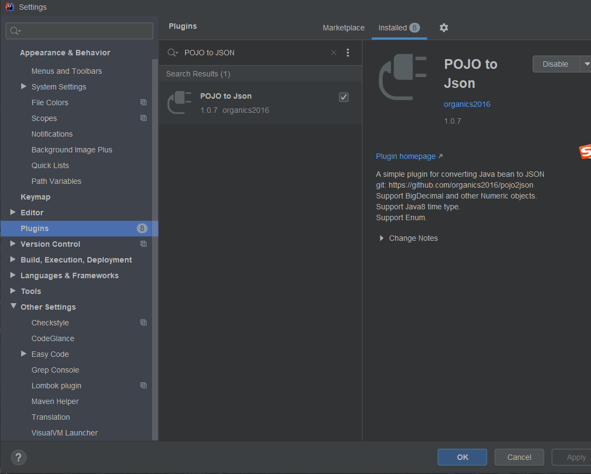Click the Cancel button
The height and width of the screenshot is (474, 591).
[519, 457]
